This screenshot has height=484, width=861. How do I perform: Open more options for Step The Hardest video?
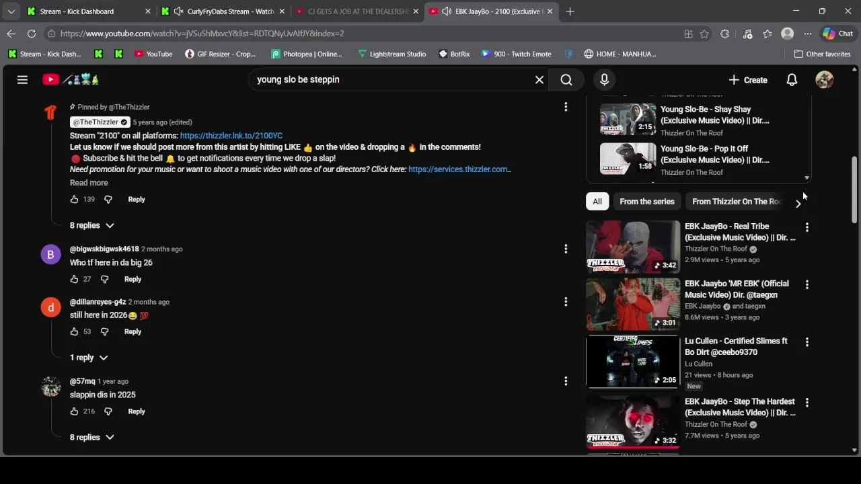pos(807,403)
